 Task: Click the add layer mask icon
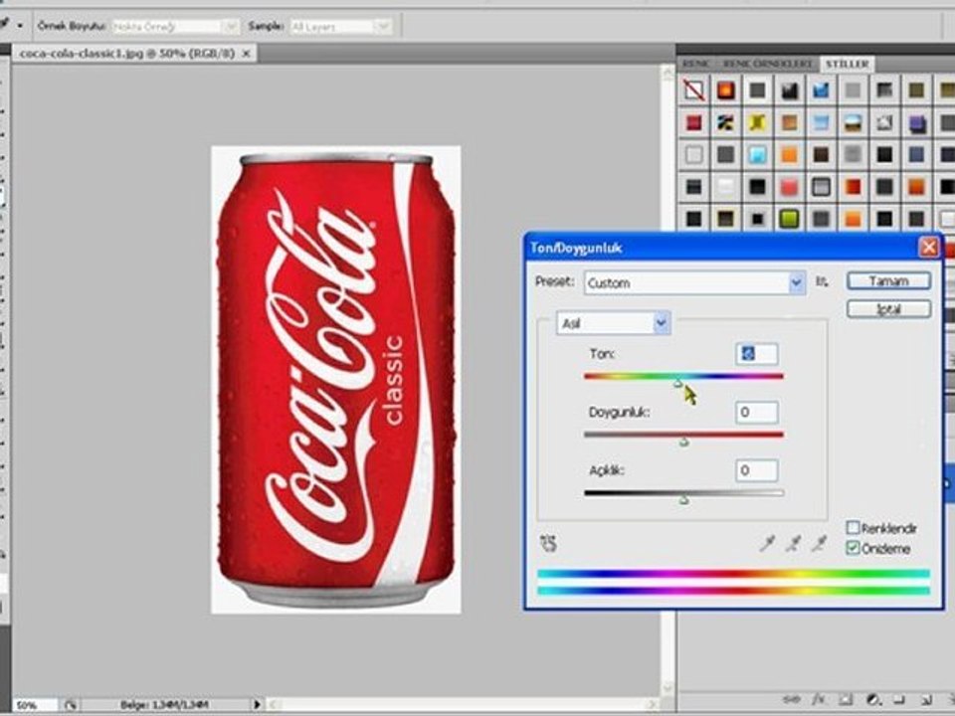click(846, 699)
